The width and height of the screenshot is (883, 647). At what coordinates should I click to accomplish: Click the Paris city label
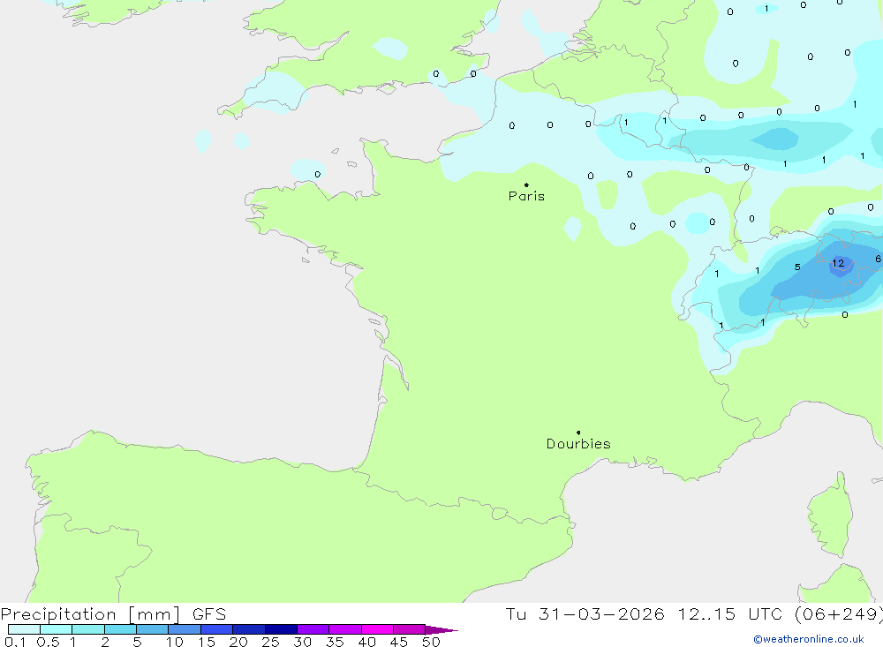526,196
